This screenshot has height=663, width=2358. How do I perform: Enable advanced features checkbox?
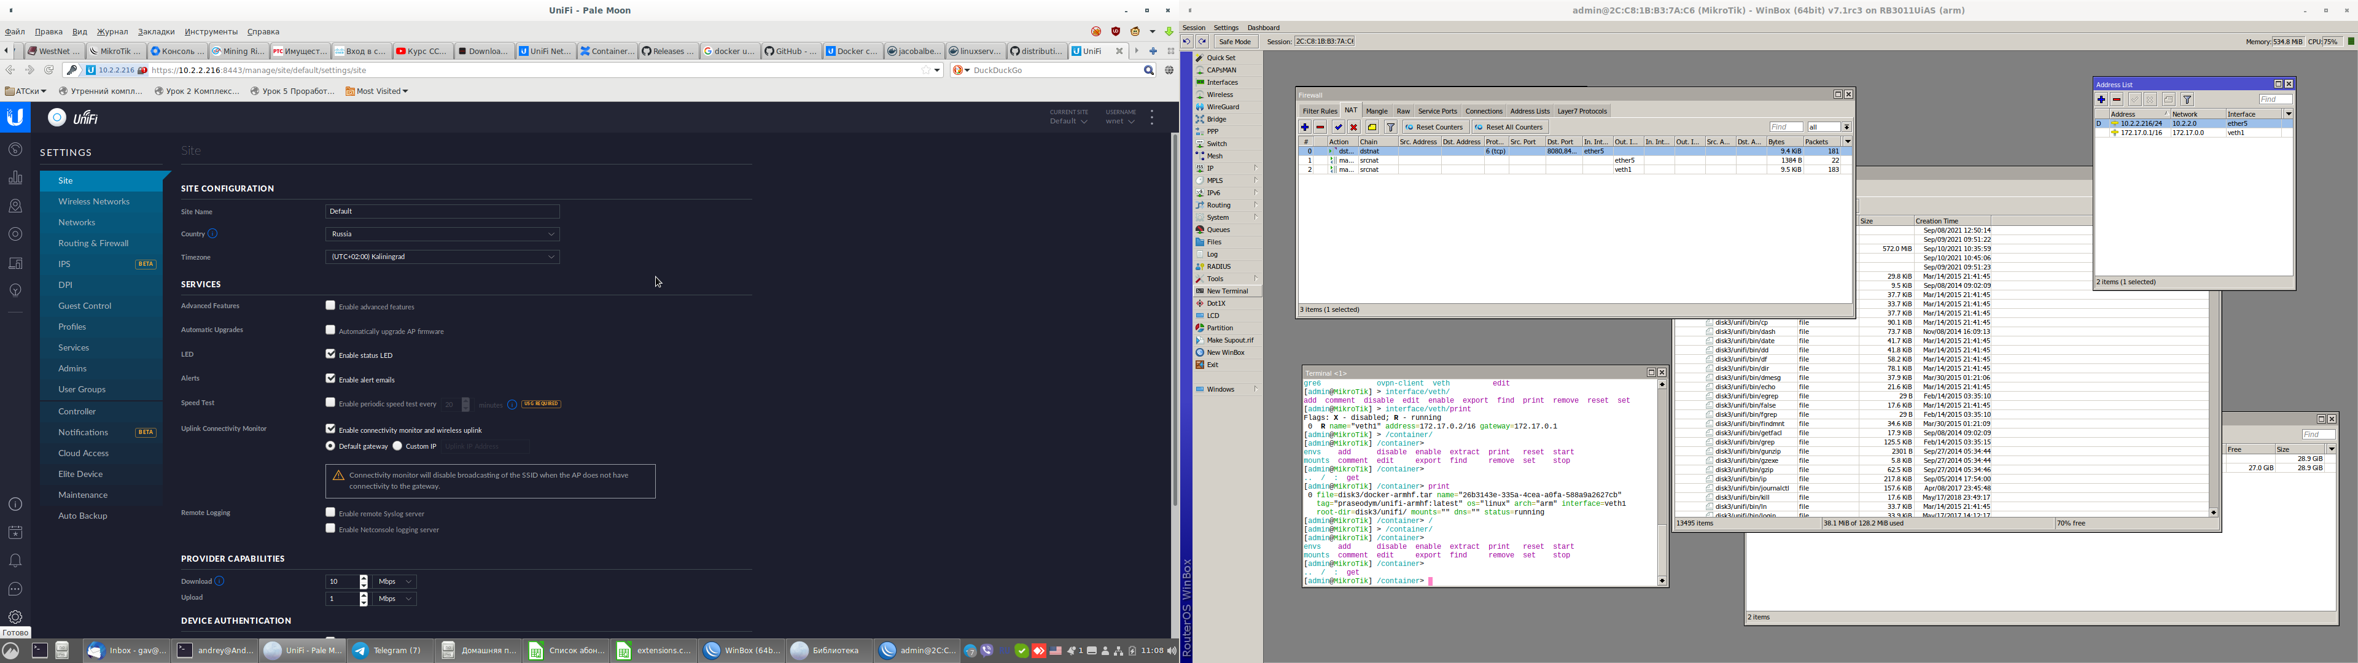tap(330, 306)
